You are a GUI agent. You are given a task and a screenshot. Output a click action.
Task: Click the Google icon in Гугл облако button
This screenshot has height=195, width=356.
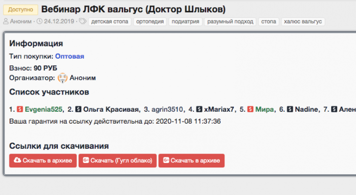click(86, 160)
